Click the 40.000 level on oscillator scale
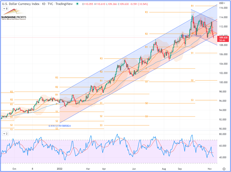Viewport: 231px width, 172px height. [x=223, y=157]
